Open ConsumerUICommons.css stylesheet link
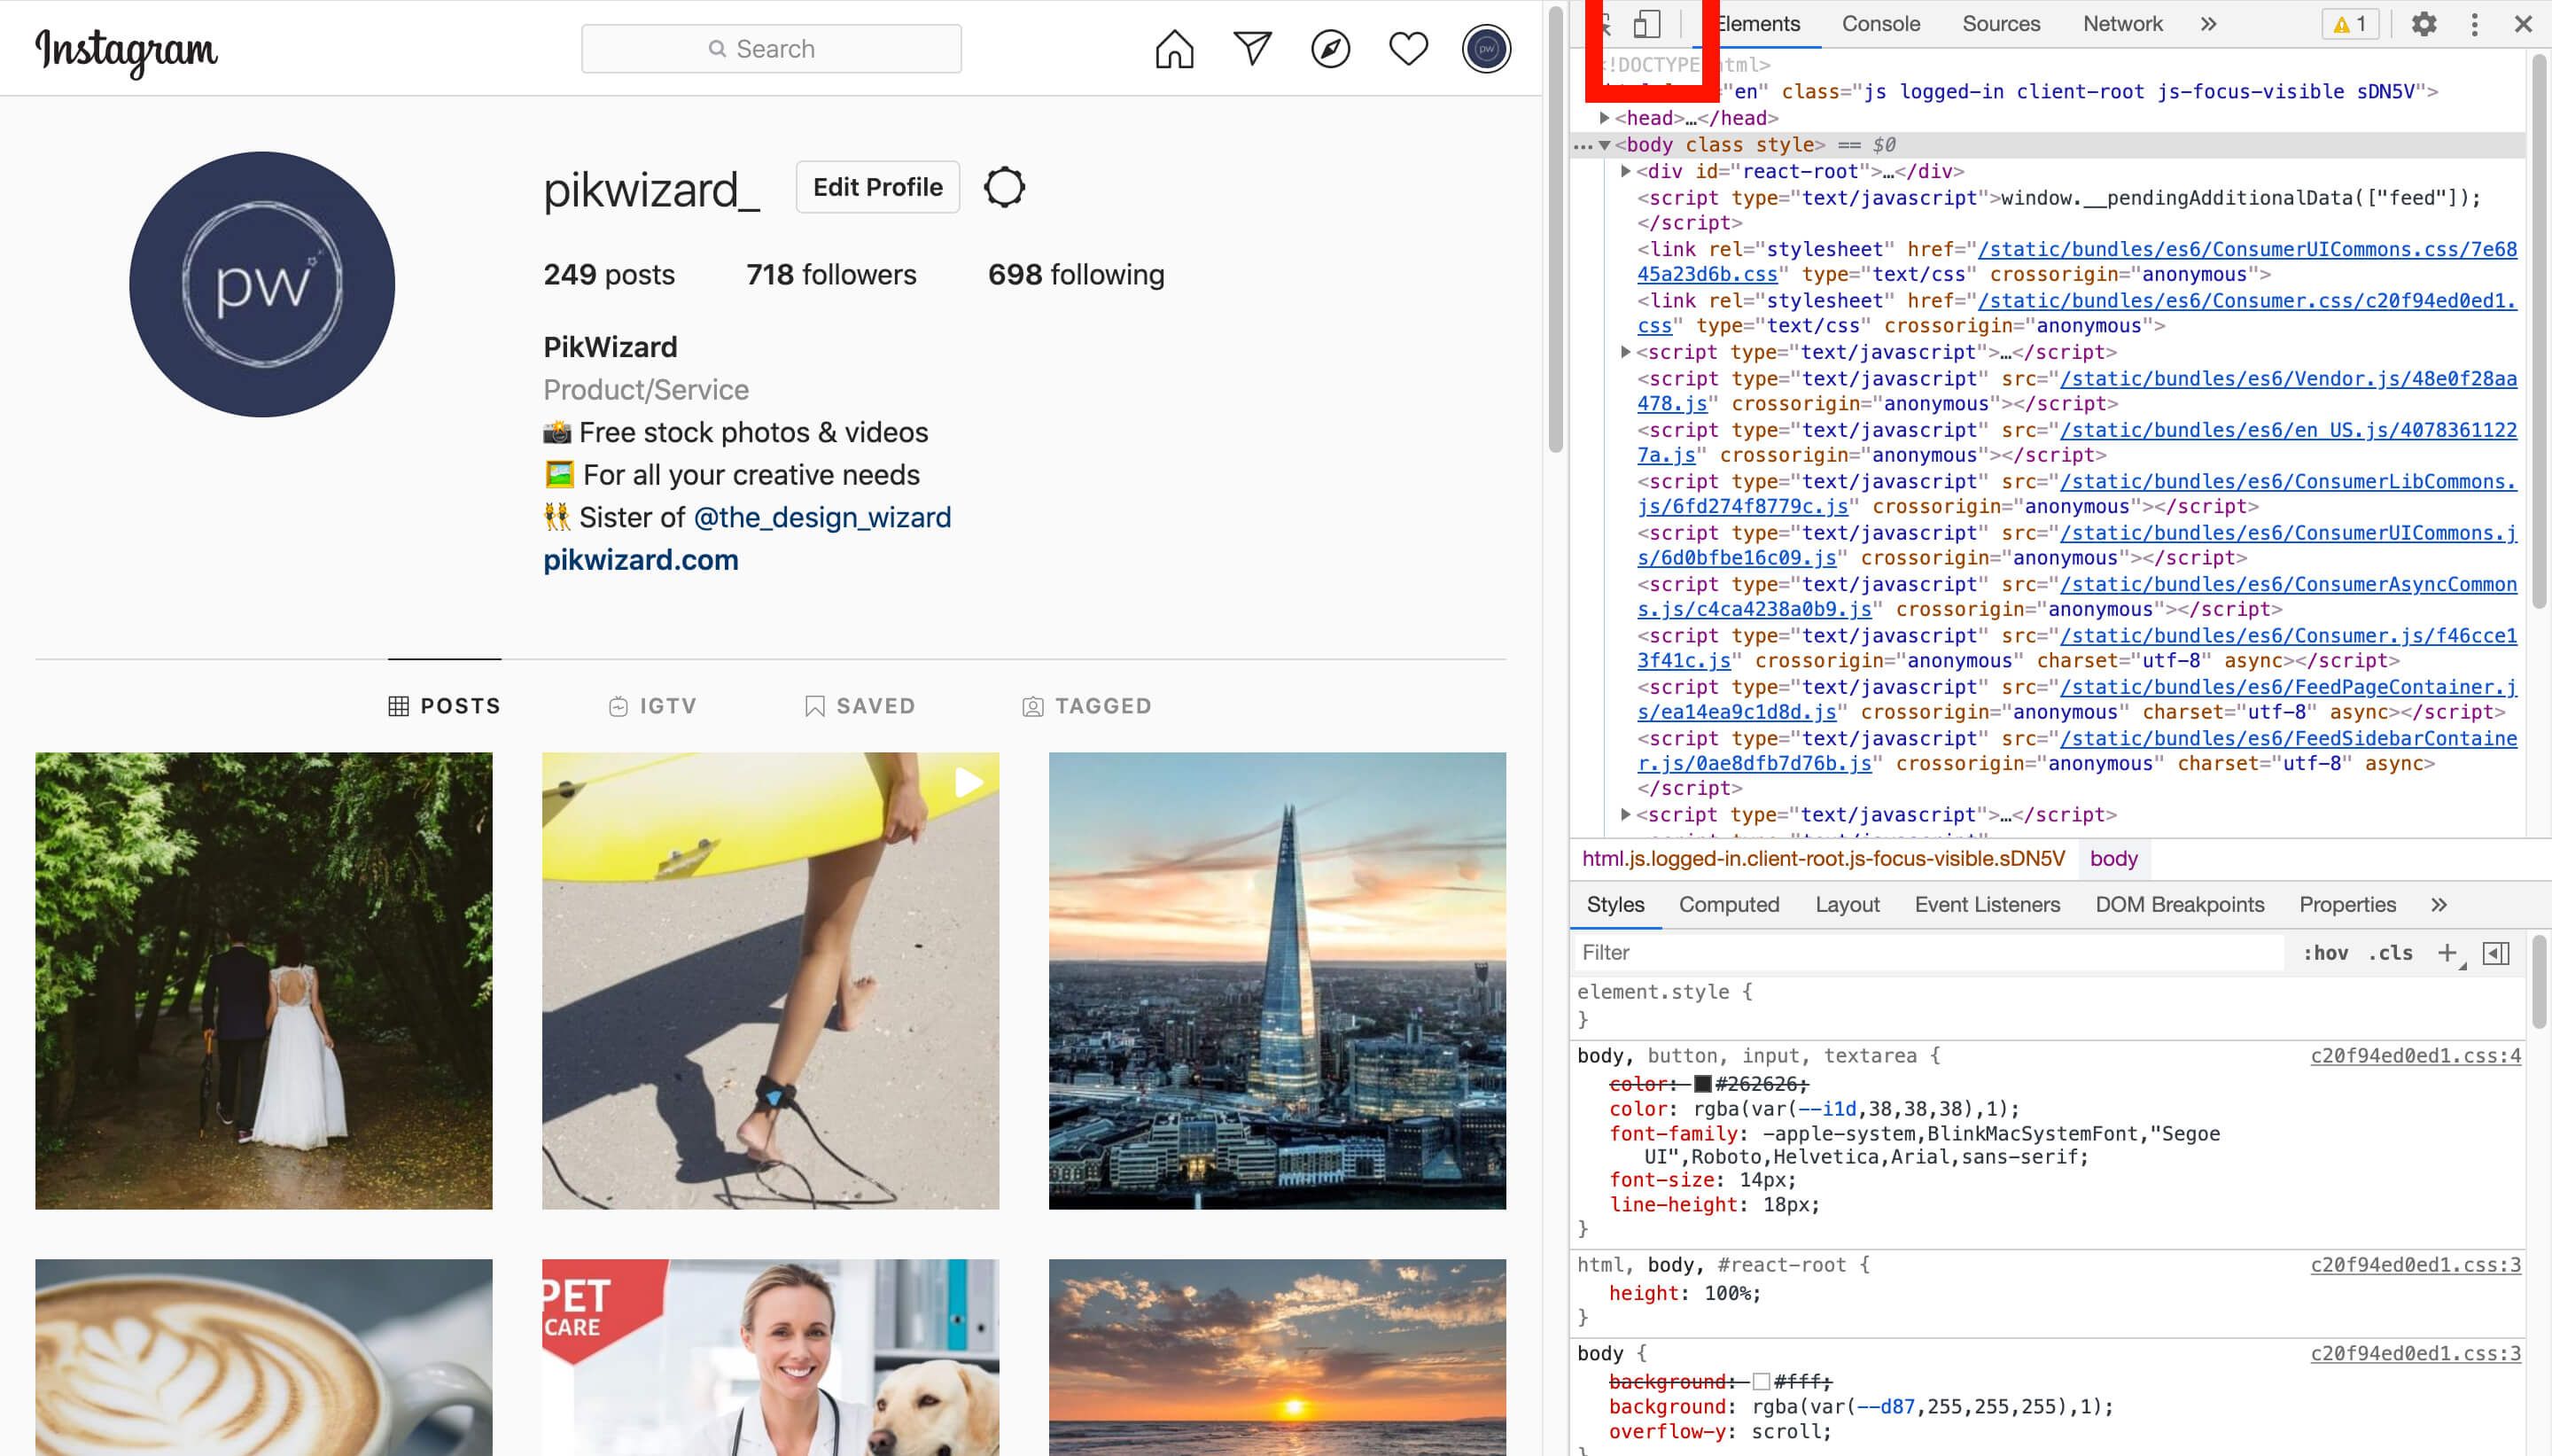This screenshot has height=1456, width=2552. (2077, 262)
